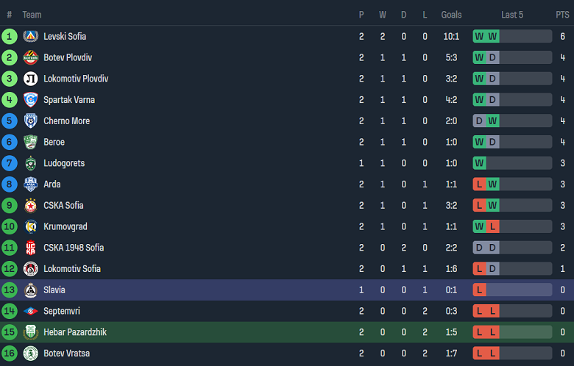Click the Ludogorets club crest

(x=30, y=163)
